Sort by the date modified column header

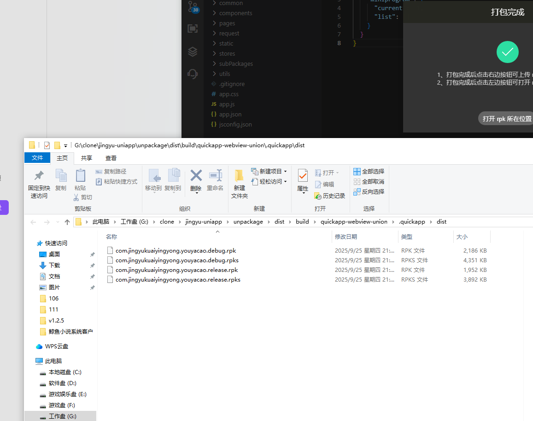point(346,236)
